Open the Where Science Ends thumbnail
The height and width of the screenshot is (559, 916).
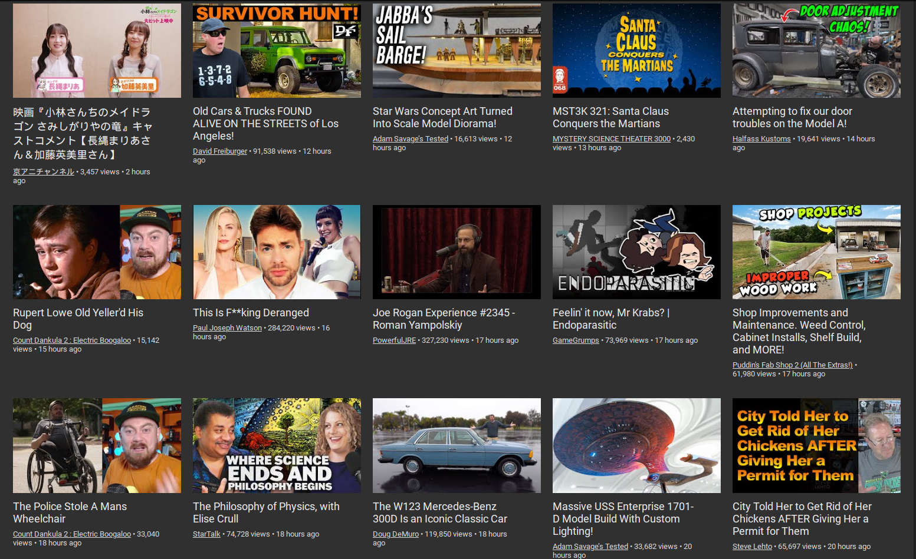point(277,446)
